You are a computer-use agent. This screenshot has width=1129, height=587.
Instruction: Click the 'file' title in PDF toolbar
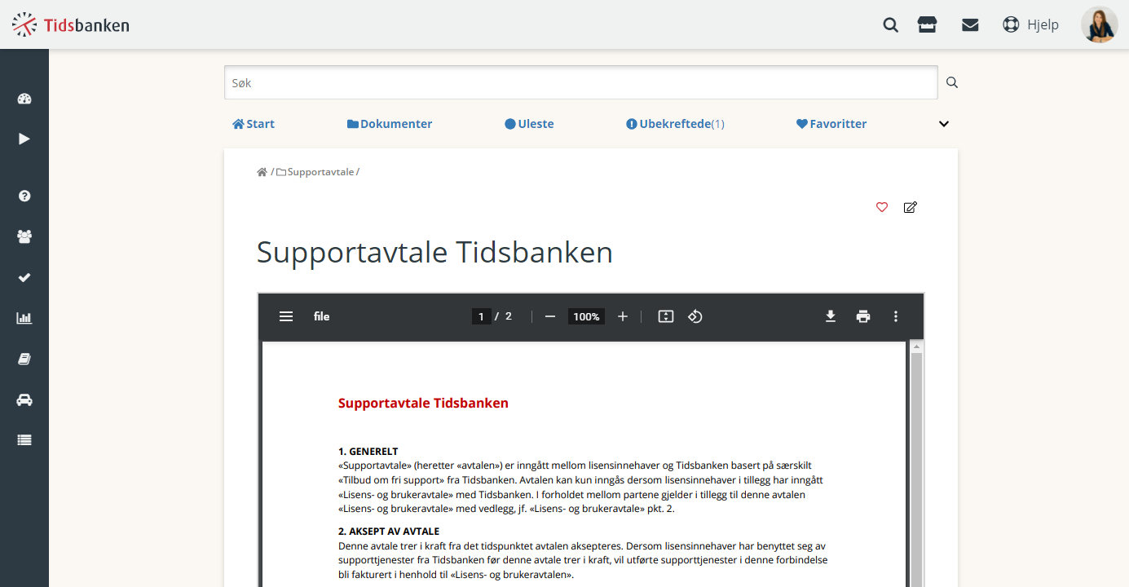[x=322, y=316]
